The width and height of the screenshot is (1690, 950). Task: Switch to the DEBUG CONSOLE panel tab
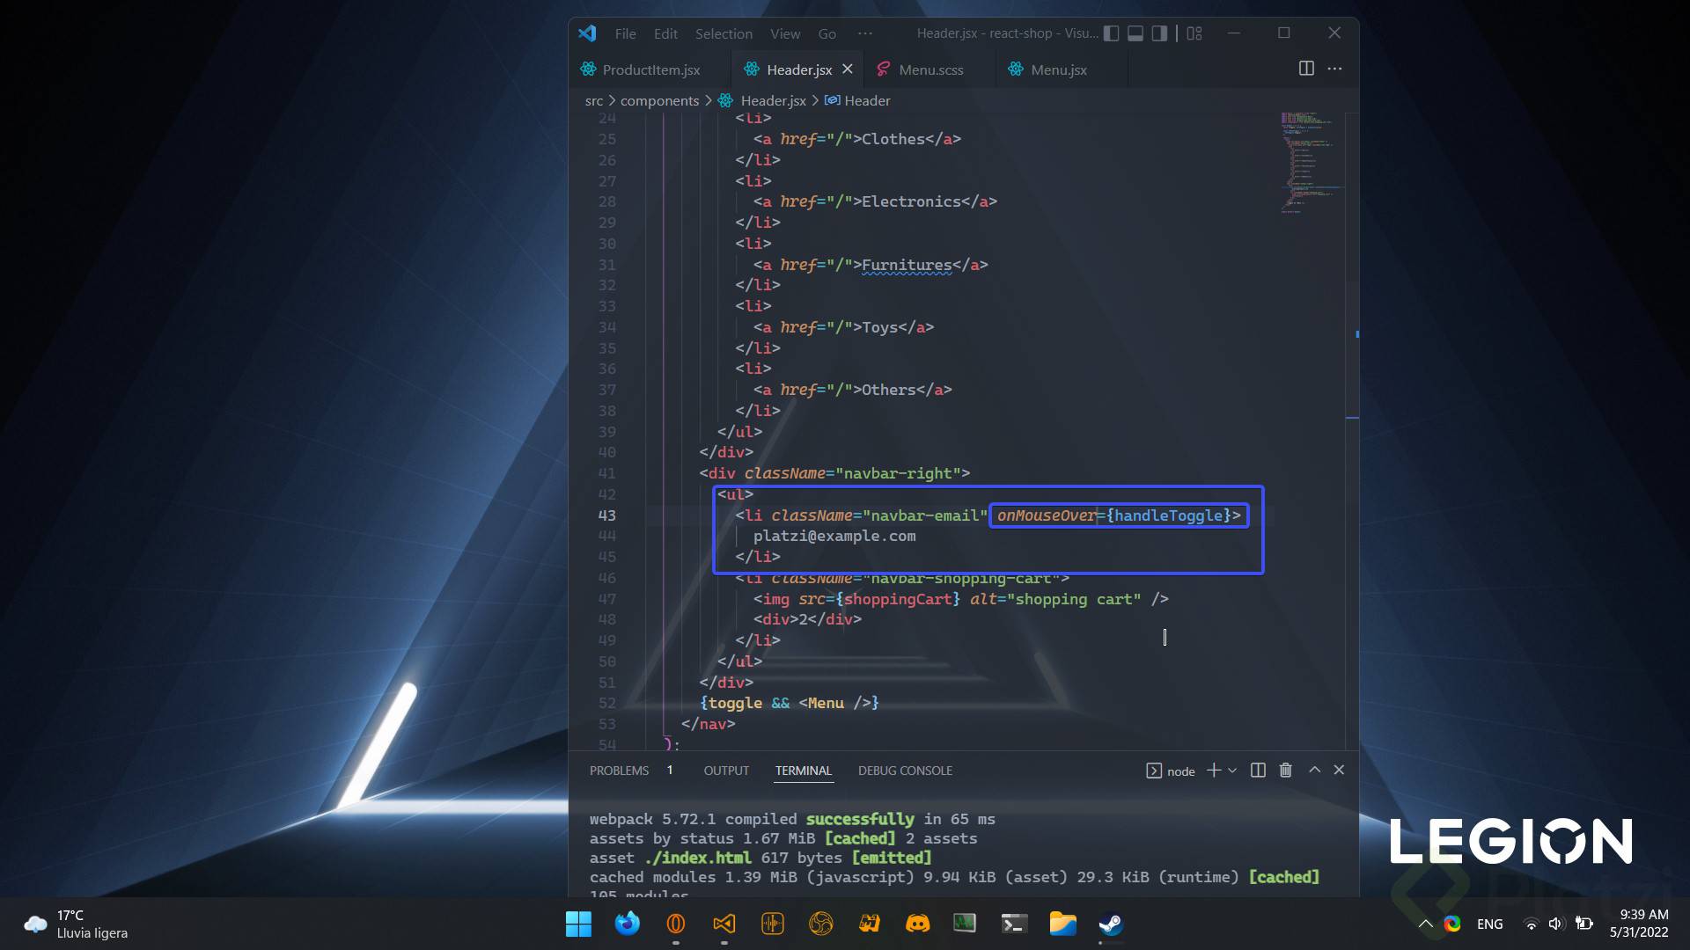point(905,771)
